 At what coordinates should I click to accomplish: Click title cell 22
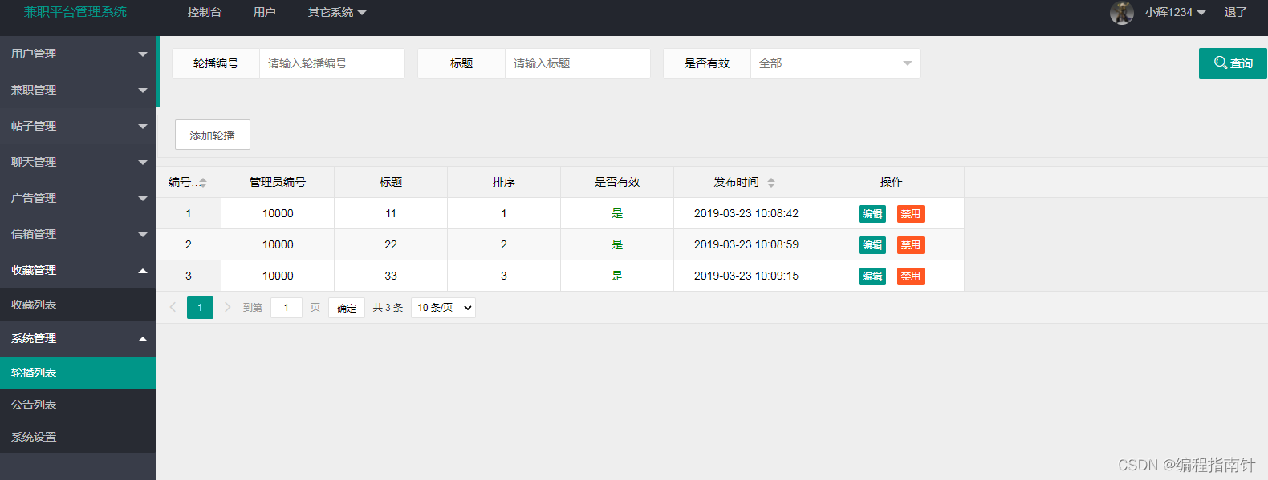[x=391, y=244]
